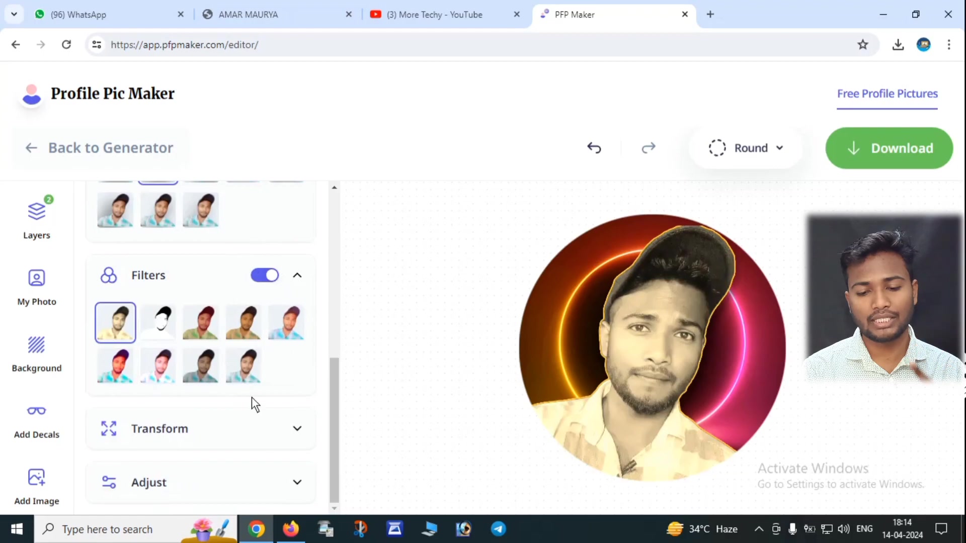Image resolution: width=966 pixels, height=543 pixels.
Task: Open weather 34°C Haze widget
Action: (x=702, y=529)
